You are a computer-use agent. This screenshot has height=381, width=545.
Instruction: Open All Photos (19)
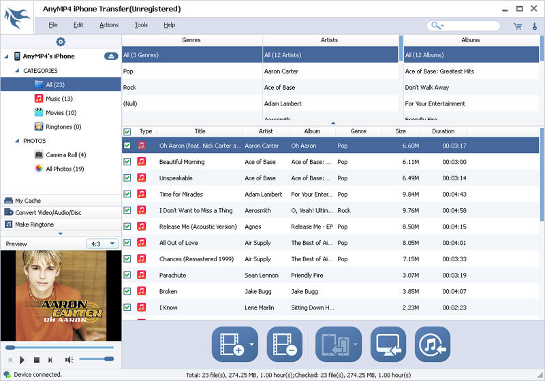pos(65,169)
